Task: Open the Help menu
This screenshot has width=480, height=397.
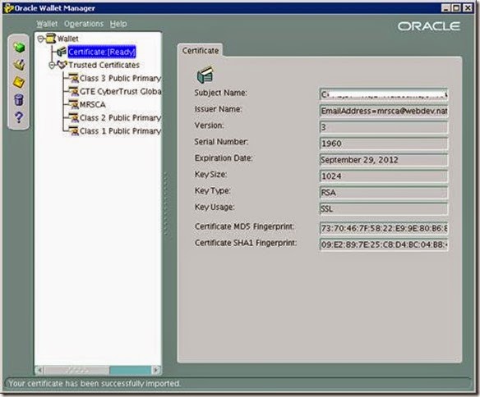Action: pos(118,24)
